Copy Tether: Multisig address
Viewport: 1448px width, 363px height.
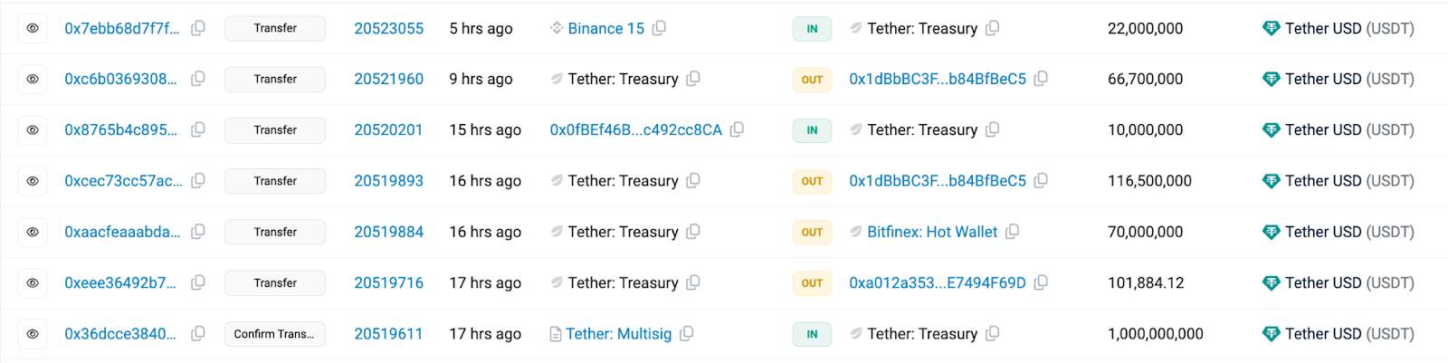(x=687, y=333)
